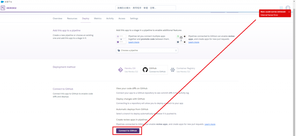Click the Container Registry label
This screenshot has height=136, width=297.
tap(186, 68)
